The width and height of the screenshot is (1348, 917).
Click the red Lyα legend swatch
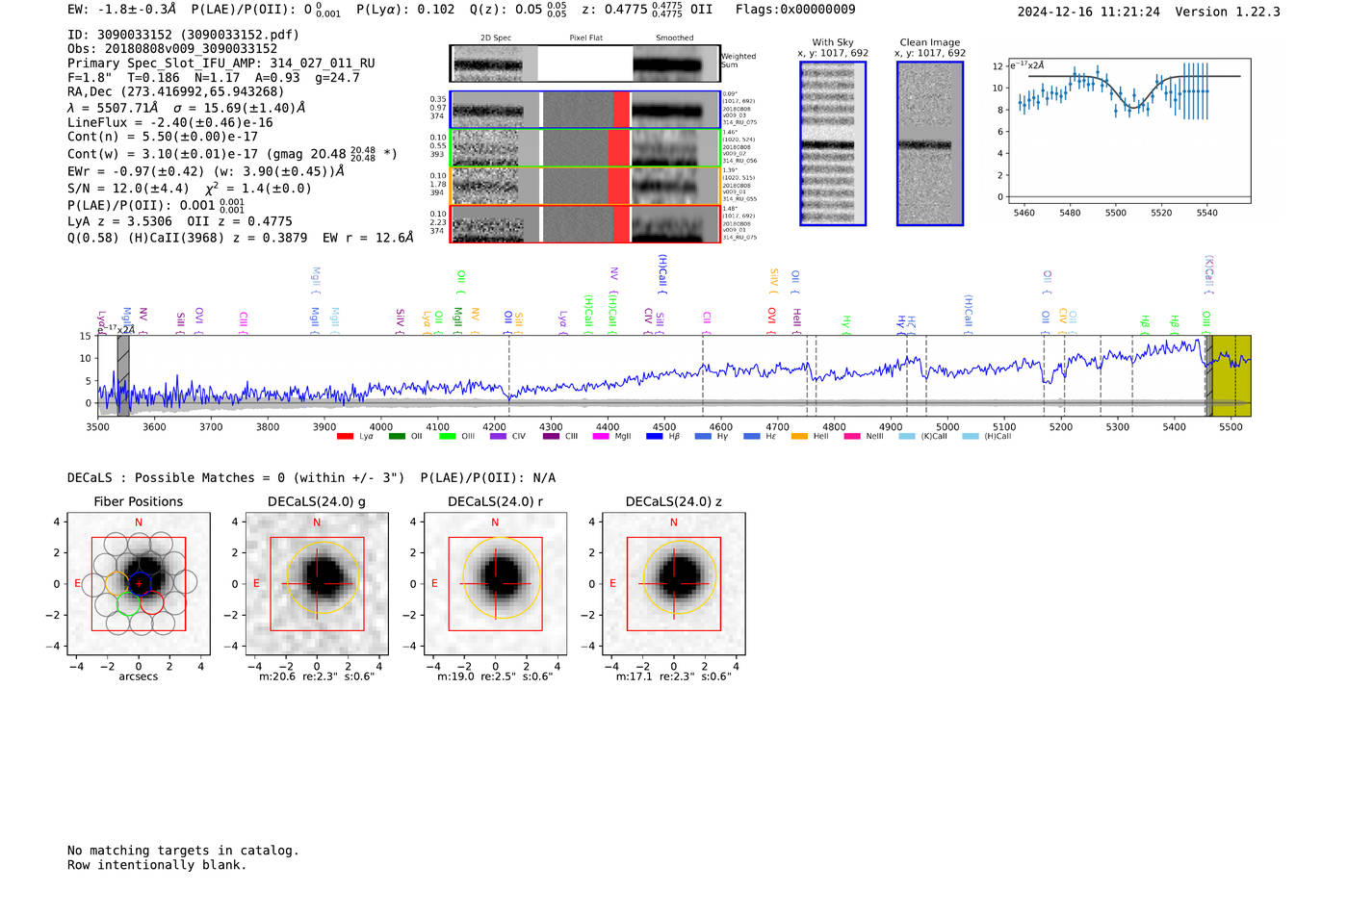[345, 437]
